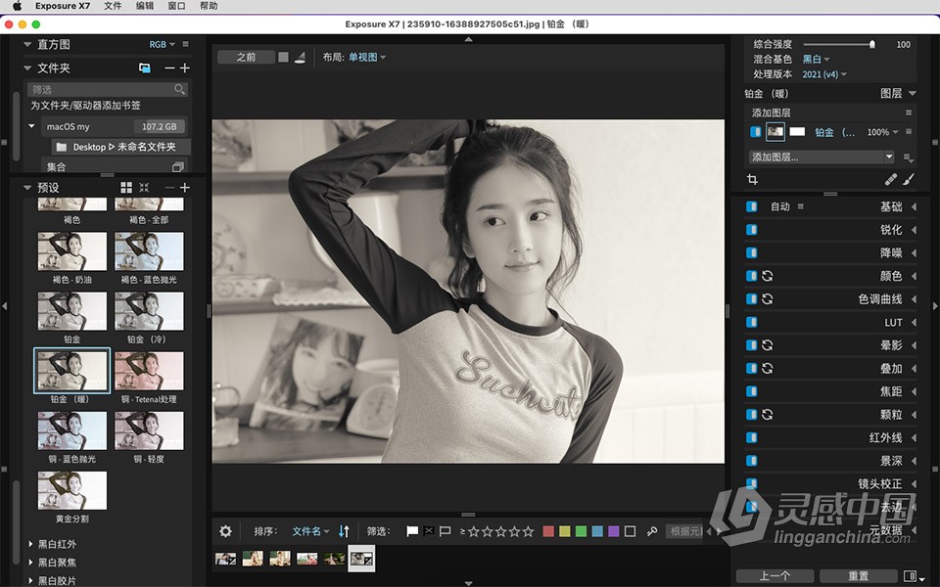Image resolution: width=940 pixels, height=587 pixels.
Task: Click the red color label filter swatch
Action: click(548, 531)
